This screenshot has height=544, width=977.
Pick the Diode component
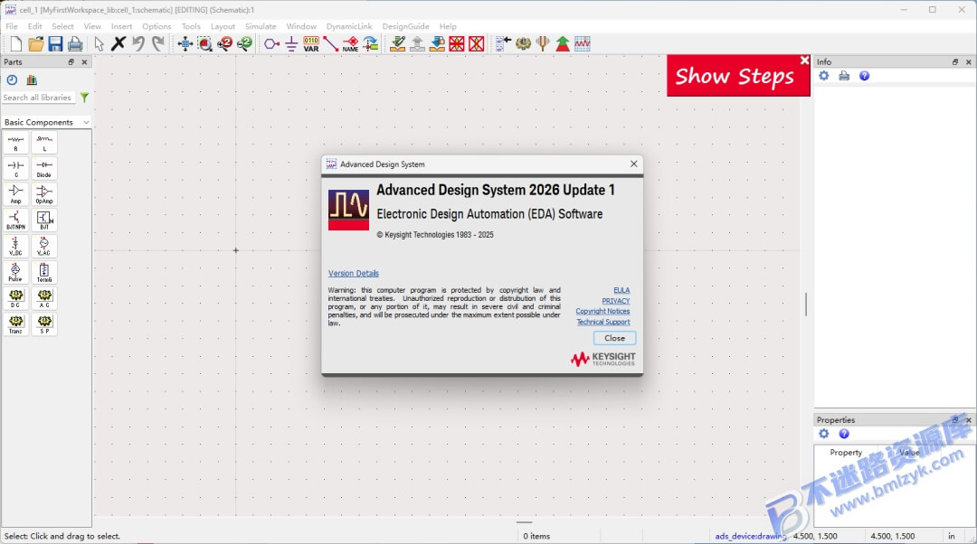pyautogui.click(x=44, y=169)
